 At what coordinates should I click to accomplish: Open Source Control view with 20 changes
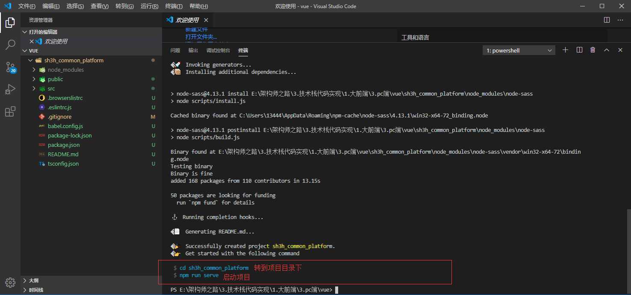[10, 67]
